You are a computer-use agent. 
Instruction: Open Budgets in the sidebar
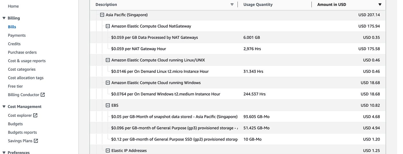(x=15, y=124)
